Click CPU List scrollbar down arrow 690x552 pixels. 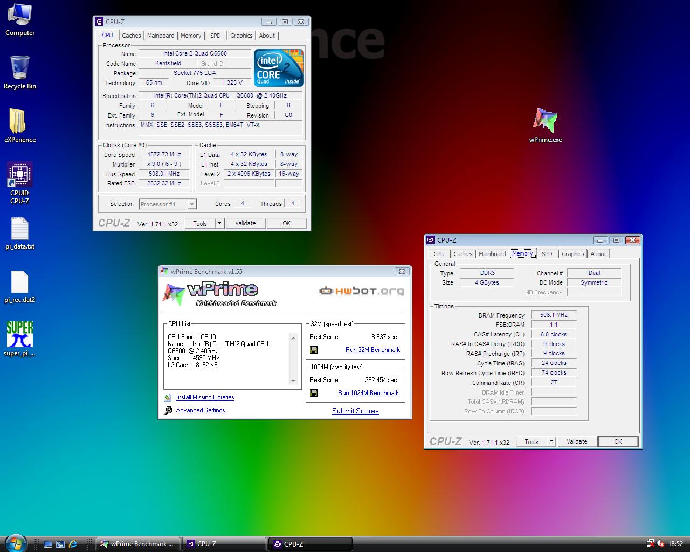pyautogui.click(x=293, y=381)
